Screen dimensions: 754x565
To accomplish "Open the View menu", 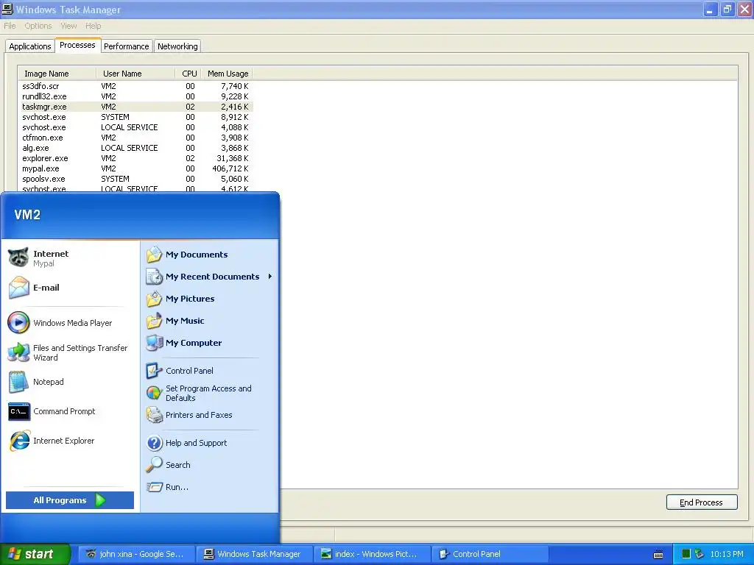I will 68,26.
